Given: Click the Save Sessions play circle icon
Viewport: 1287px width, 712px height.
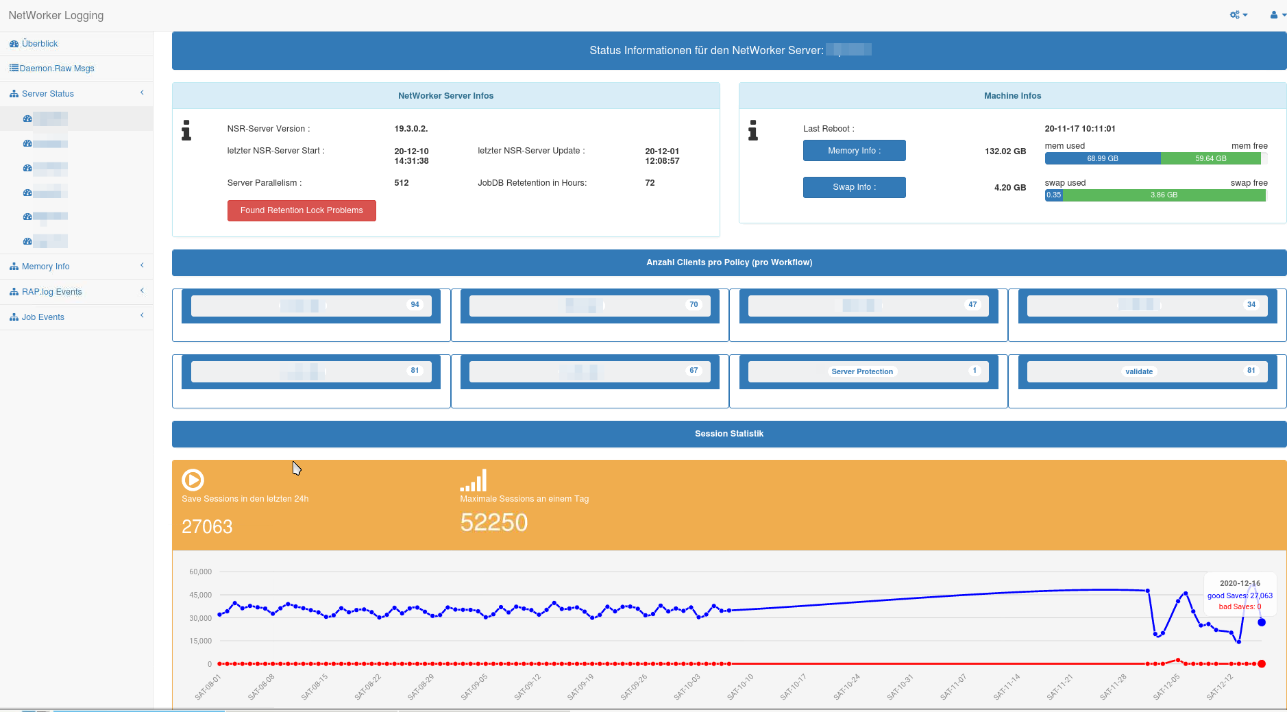Looking at the screenshot, I should point(193,480).
